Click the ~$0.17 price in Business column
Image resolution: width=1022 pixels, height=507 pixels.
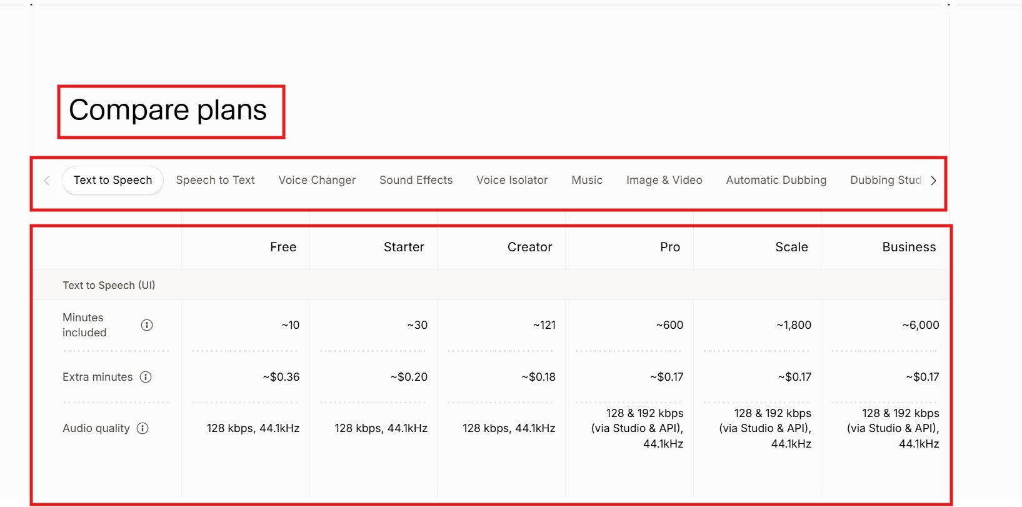coord(923,377)
